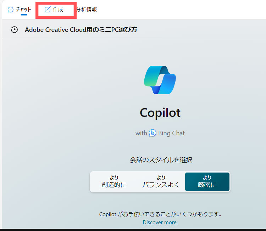266x231 pixels.
Task: Switch to the チャット tab
Action: [x=23, y=10]
